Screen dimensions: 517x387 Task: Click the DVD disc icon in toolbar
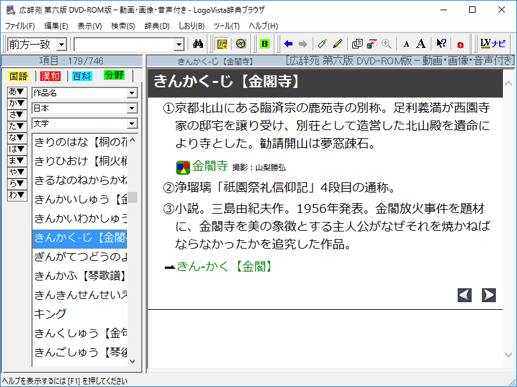click(241, 44)
